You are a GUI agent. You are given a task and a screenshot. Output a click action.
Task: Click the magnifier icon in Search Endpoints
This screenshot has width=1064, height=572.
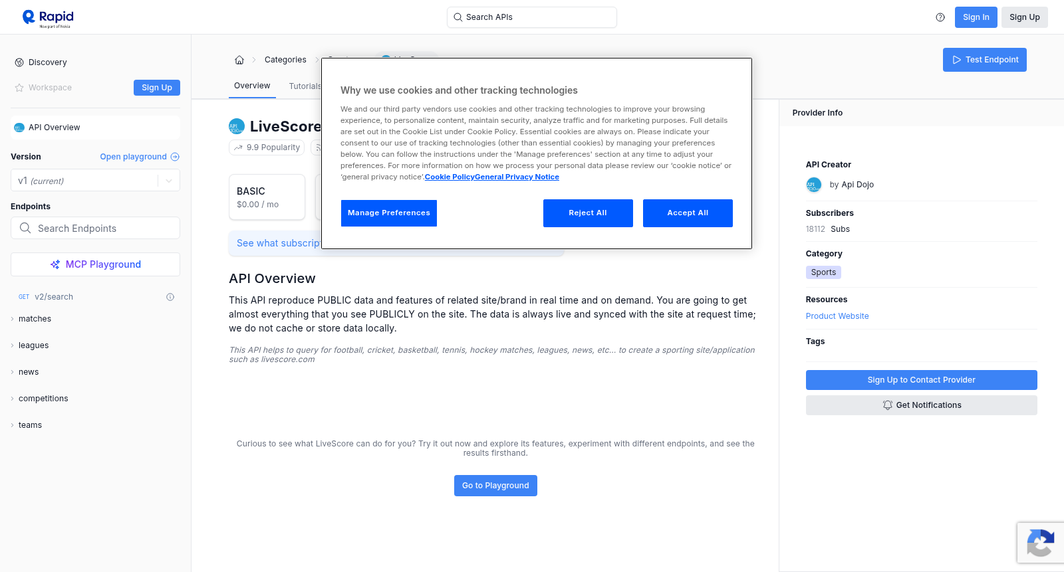tap(25, 228)
